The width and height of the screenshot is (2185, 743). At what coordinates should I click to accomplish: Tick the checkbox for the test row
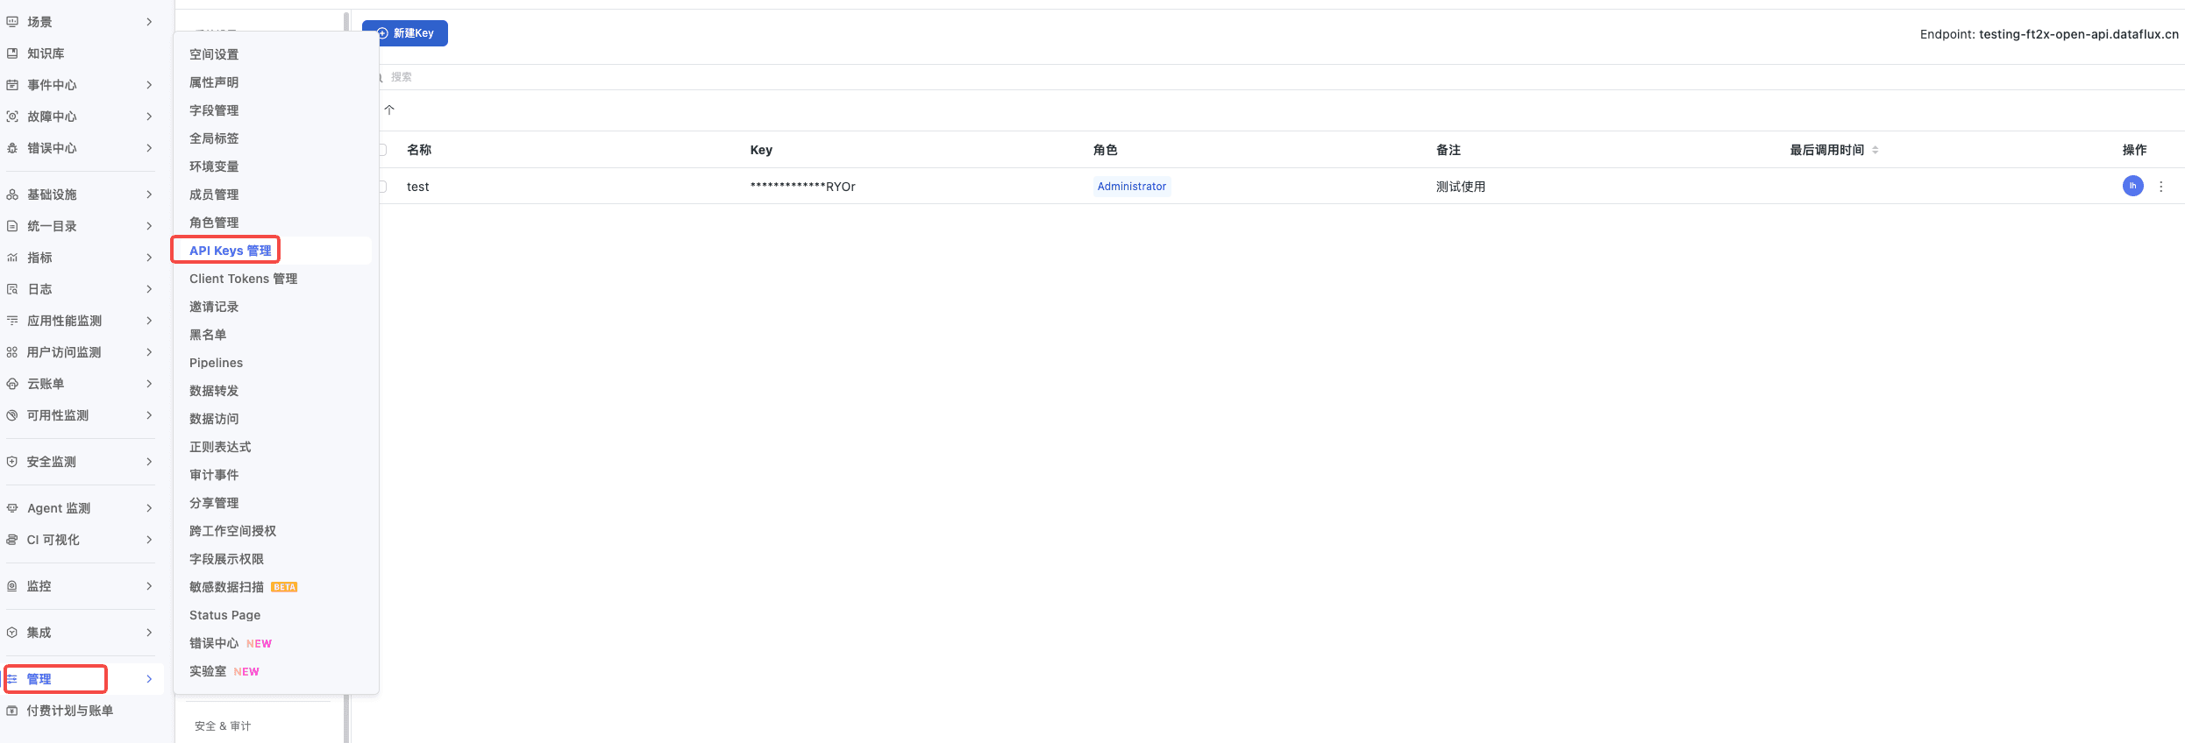click(x=383, y=187)
